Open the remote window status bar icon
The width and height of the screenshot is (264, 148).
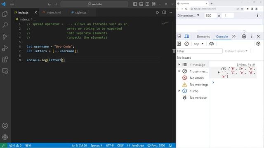(x=3, y=145)
